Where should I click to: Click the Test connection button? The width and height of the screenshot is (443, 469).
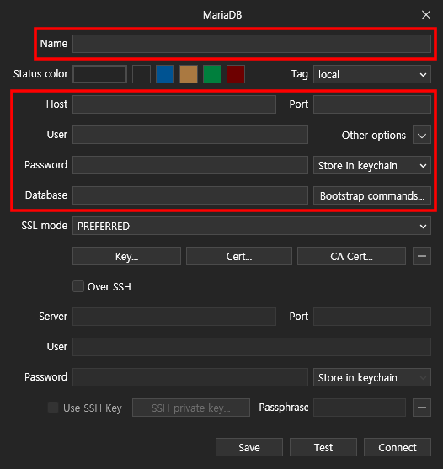click(323, 447)
